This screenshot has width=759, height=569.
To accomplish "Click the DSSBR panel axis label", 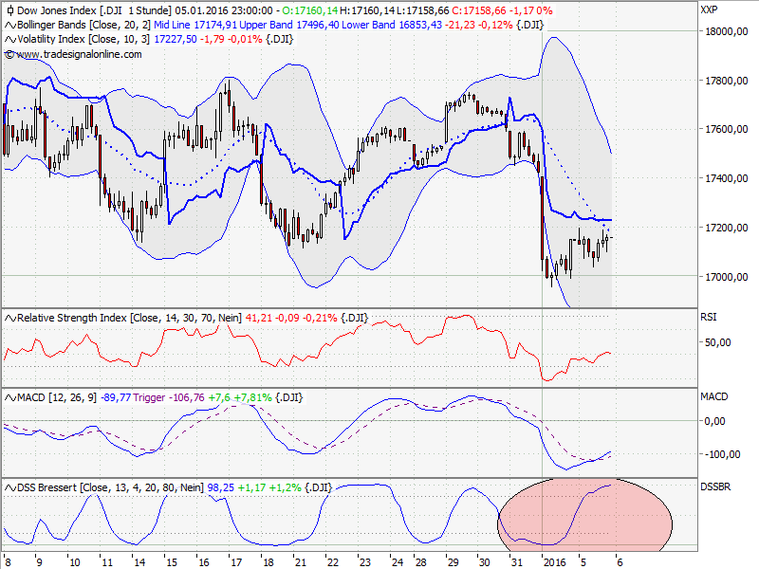I will pos(715,486).
